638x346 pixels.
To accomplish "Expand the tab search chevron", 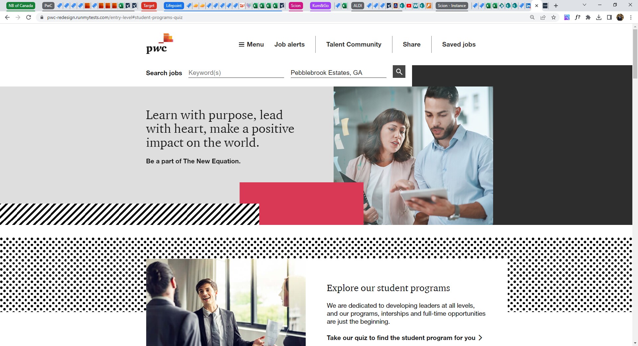I will point(585,5).
